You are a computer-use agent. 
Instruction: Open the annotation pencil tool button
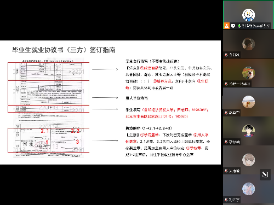(x=265, y=174)
